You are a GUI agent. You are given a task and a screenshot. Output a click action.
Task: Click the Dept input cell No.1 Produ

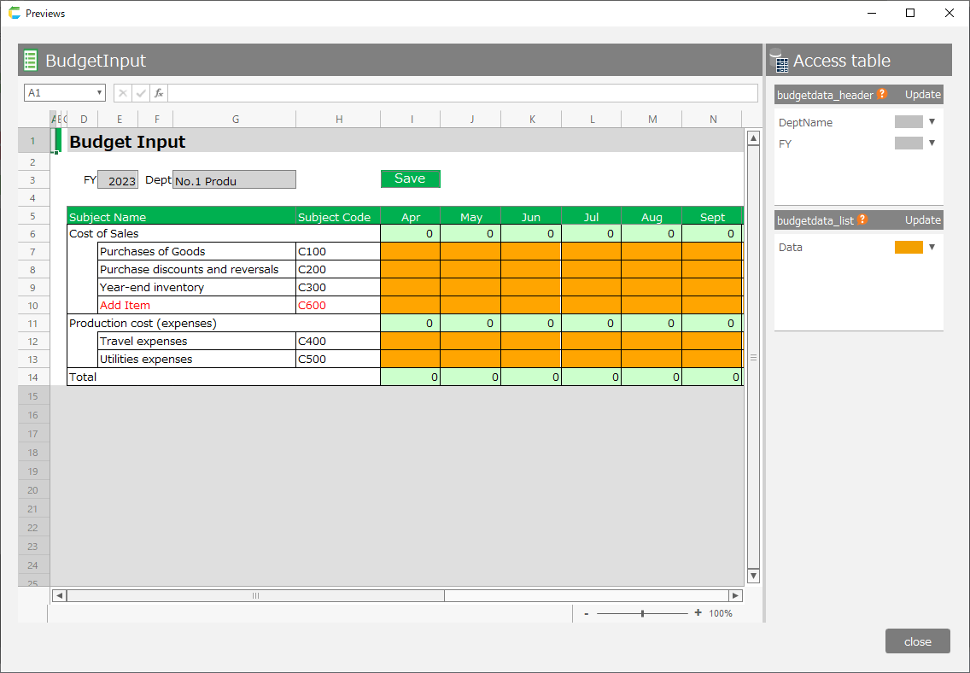point(234,180)
